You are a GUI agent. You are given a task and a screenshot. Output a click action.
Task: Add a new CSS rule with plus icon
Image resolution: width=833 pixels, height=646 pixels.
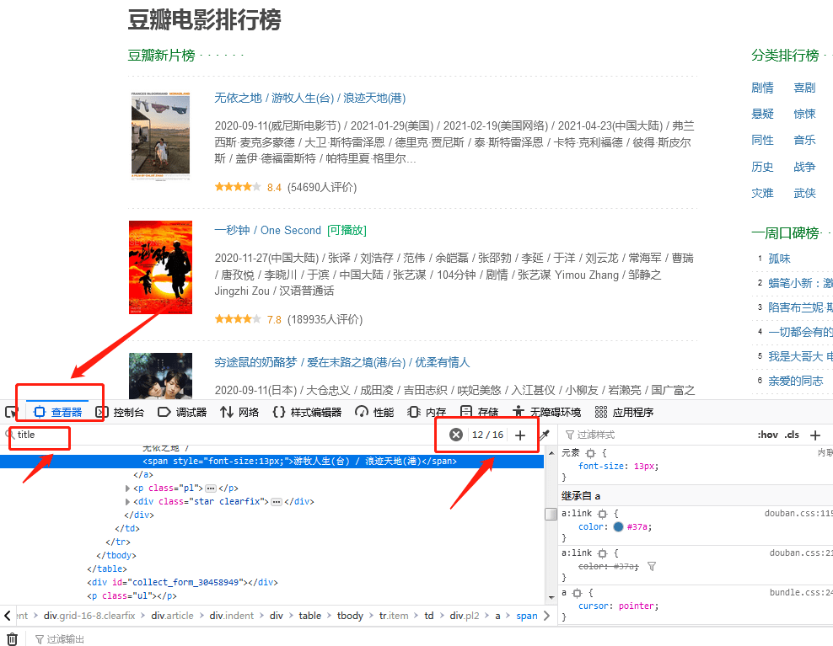coord(815,435)
